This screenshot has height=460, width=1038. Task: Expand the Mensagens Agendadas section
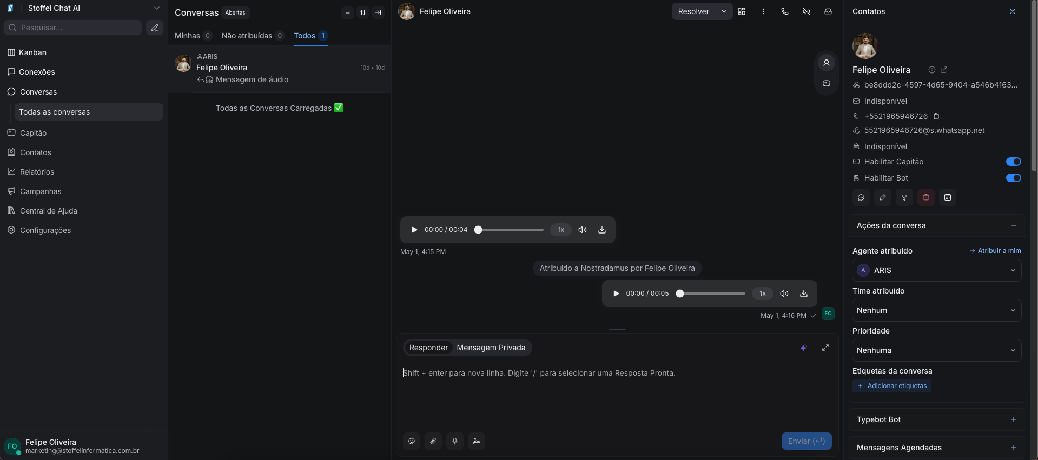(x=1014, y=448)
